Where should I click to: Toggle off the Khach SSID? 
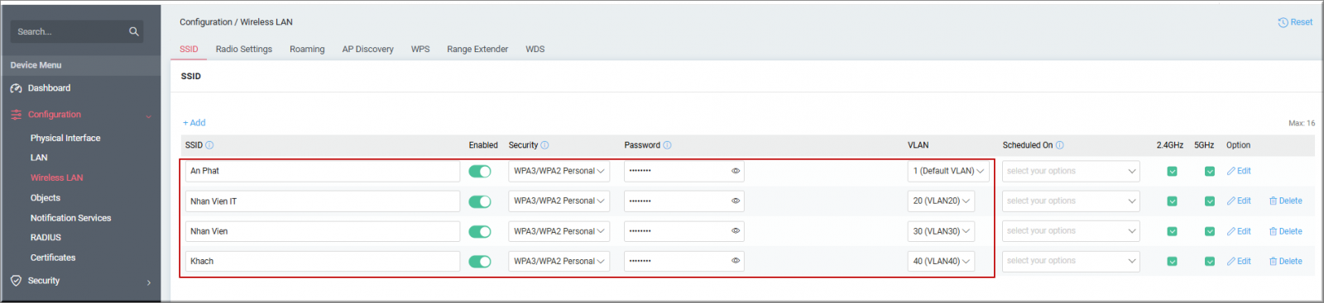pos(480,261)
